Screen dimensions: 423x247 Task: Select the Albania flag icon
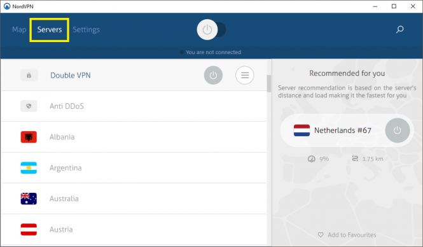coord(29,137)
